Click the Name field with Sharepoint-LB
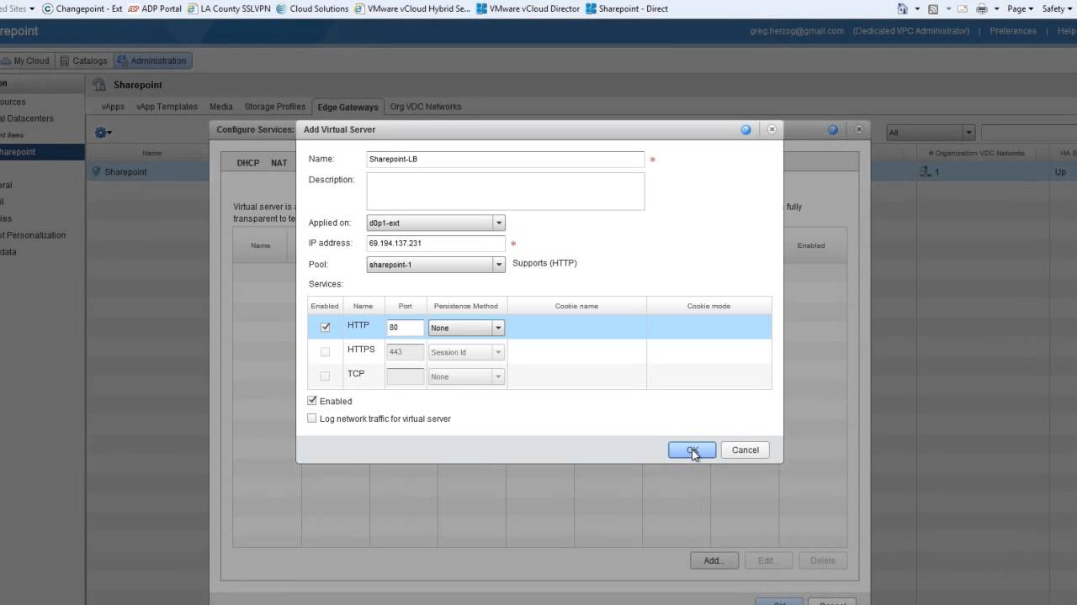The width and height of the screenshot is (1077, 605). click(506, 160)
